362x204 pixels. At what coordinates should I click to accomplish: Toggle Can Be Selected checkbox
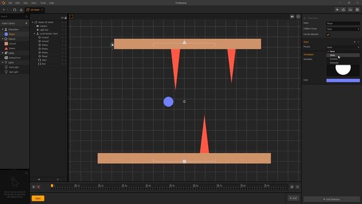[x=328, y=35]
